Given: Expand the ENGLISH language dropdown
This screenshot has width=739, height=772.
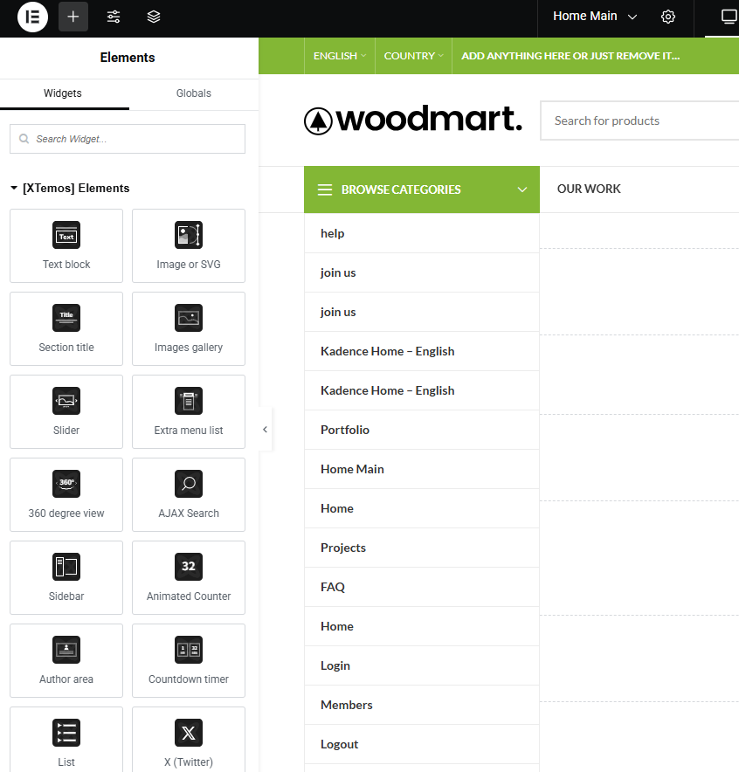Looking at the screenshot, I should click(x=339, y=56).
